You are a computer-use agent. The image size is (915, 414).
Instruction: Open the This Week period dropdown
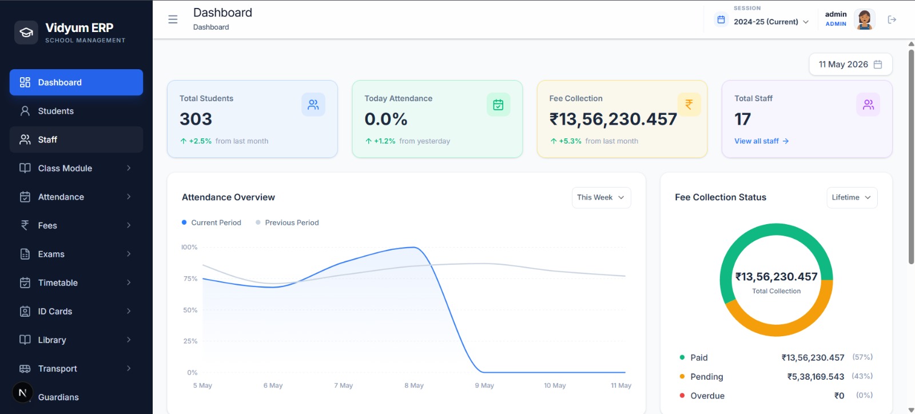coord(601,197)
